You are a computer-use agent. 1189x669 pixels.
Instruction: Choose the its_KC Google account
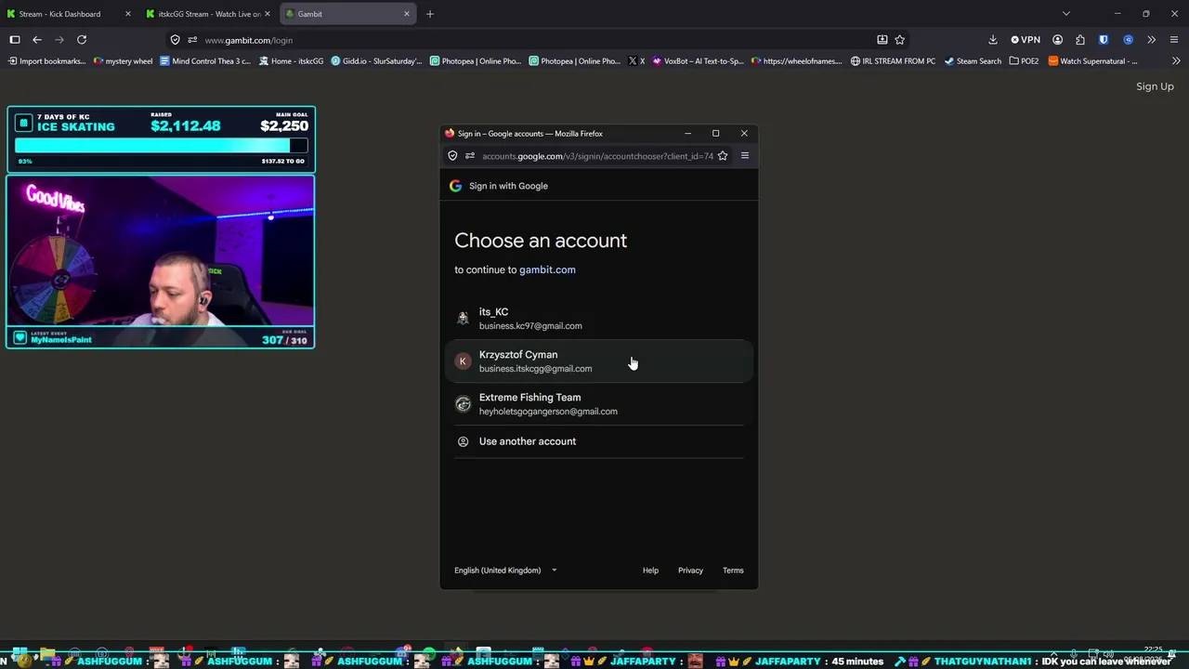coord(599,319)
